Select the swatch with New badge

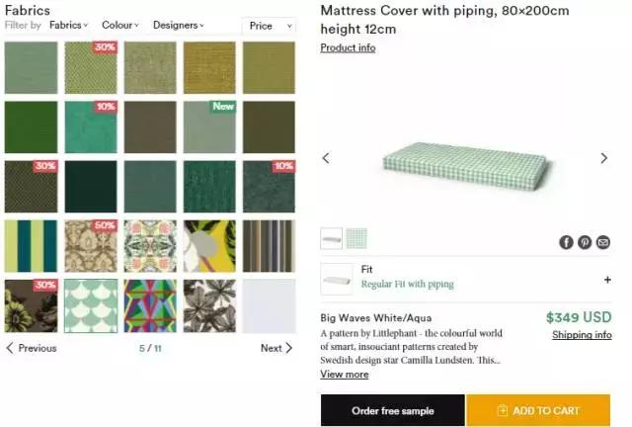point(209,128)
